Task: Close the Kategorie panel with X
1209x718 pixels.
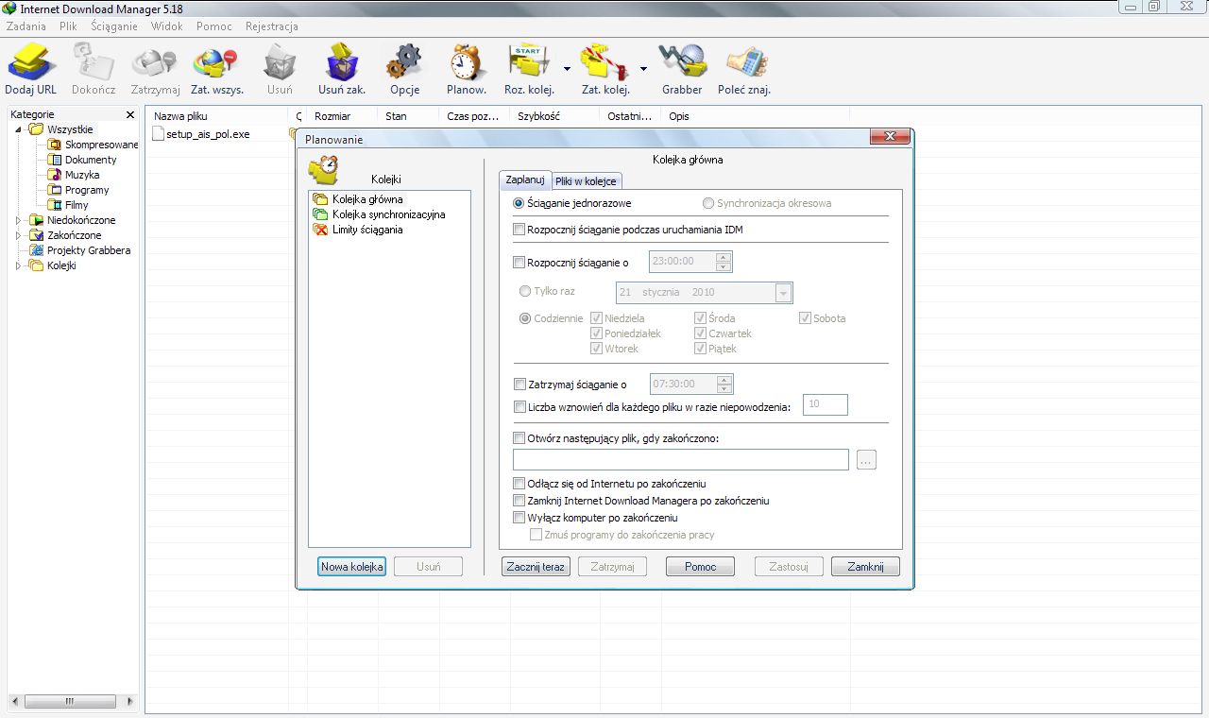Action: (x=130, y=114)
